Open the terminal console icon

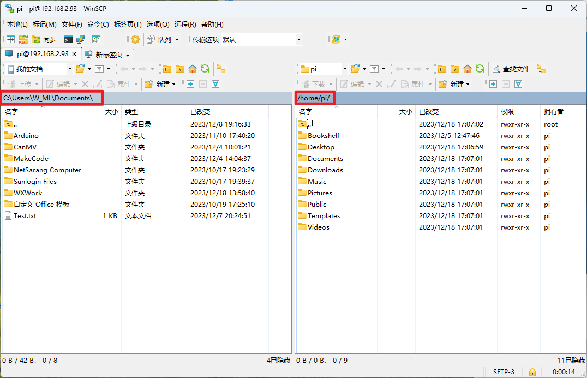pyautogui.click(x=68, y=39)
